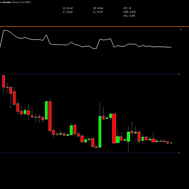189x189 pixels.
Task: Click the "0" axis label of the candlestick chart
Action: (179, 153)
